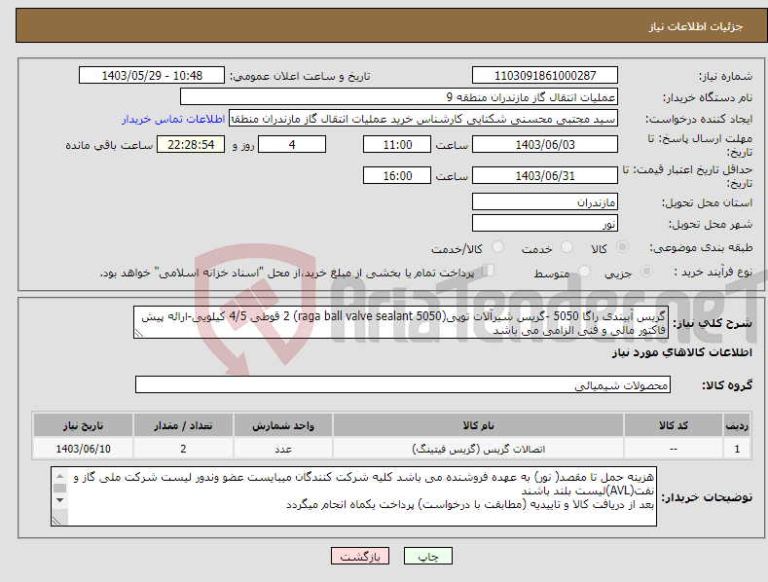
Task: Click the واحد شمارش column header
Action: 283,425
